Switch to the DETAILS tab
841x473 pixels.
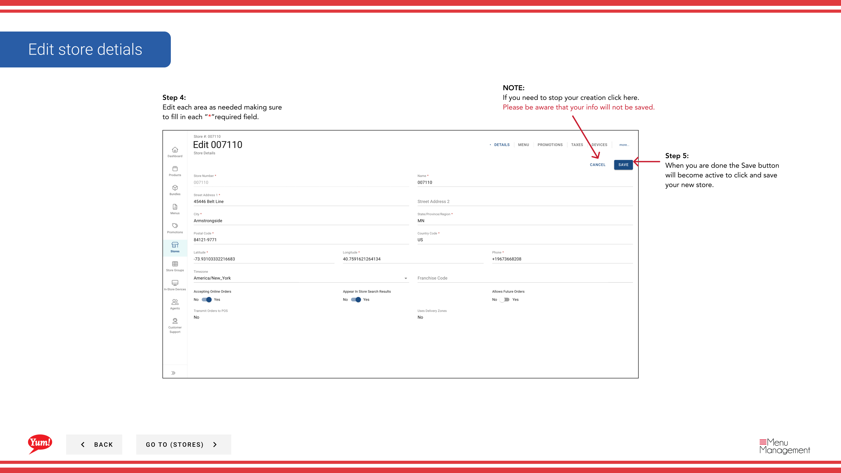click(x=502, y=145)
